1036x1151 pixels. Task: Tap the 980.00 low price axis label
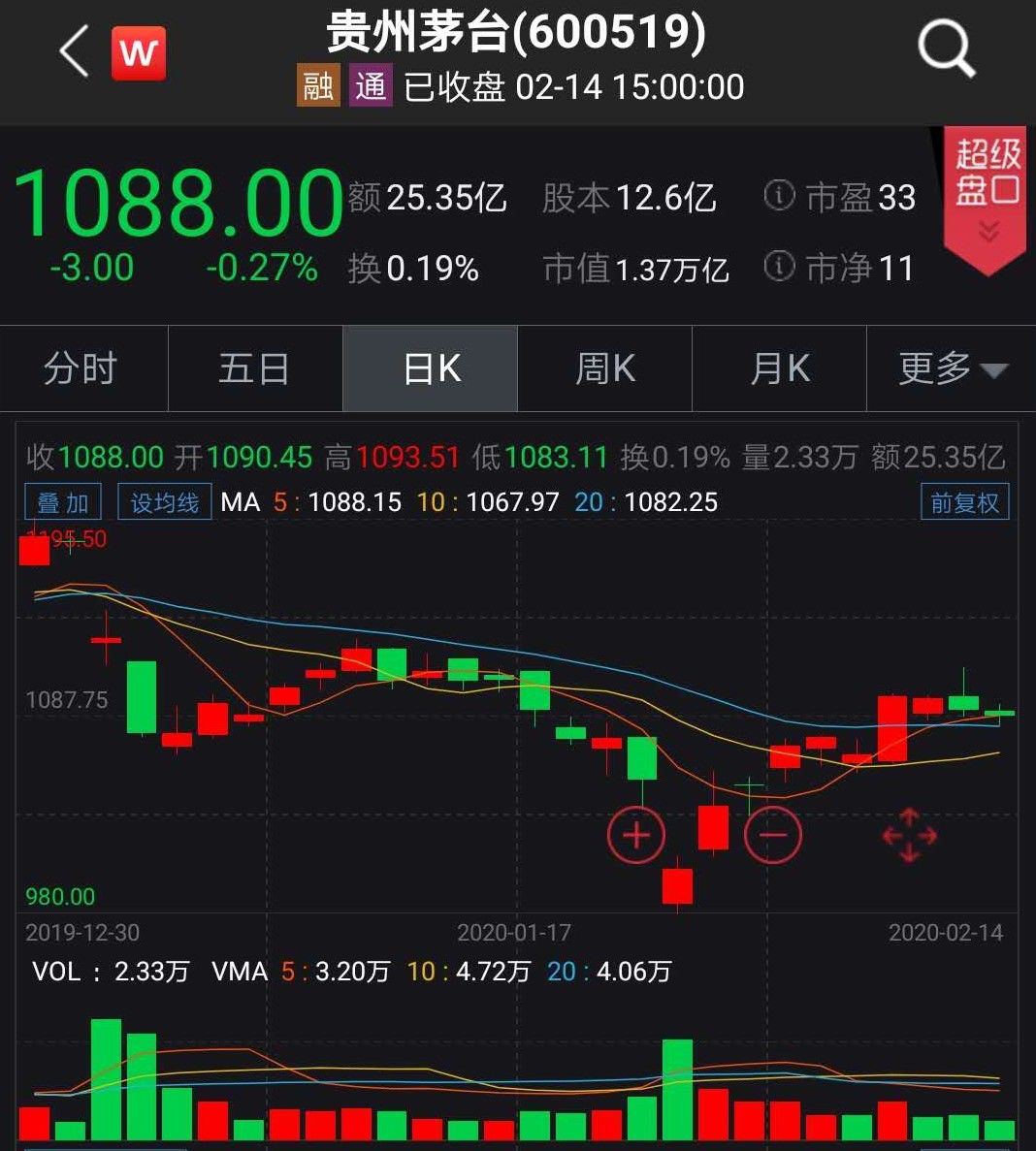pyautogui.click(x=60, y=896)
